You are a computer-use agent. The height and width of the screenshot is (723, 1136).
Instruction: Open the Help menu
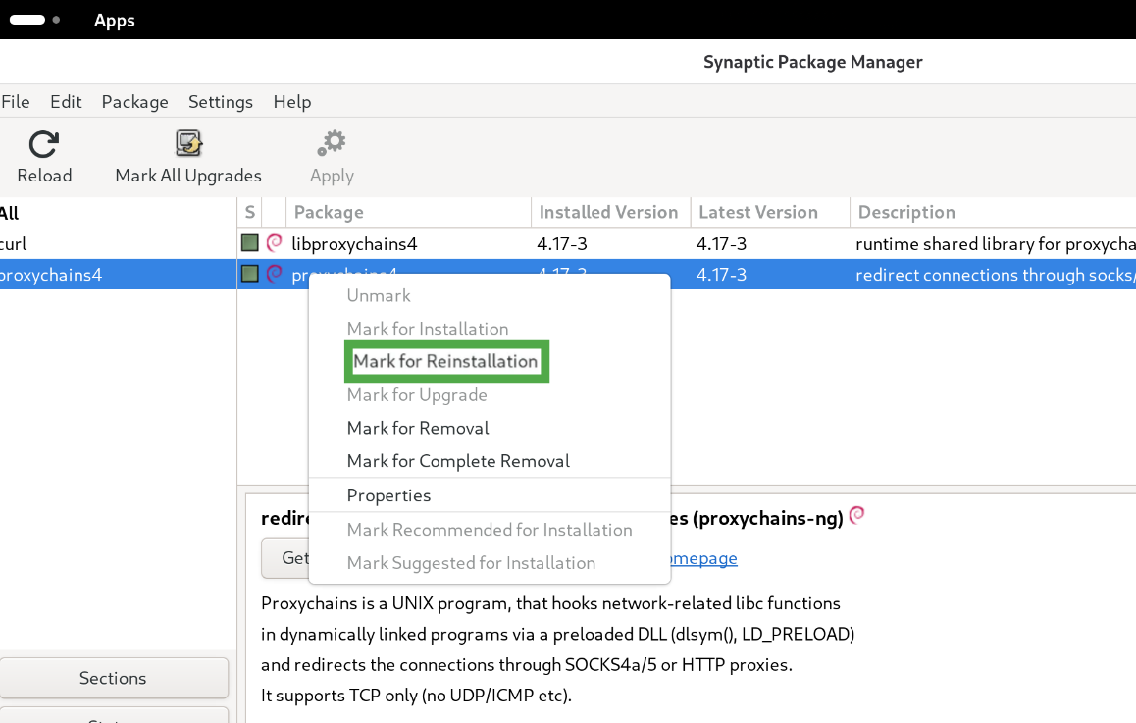tap(292, 101)
